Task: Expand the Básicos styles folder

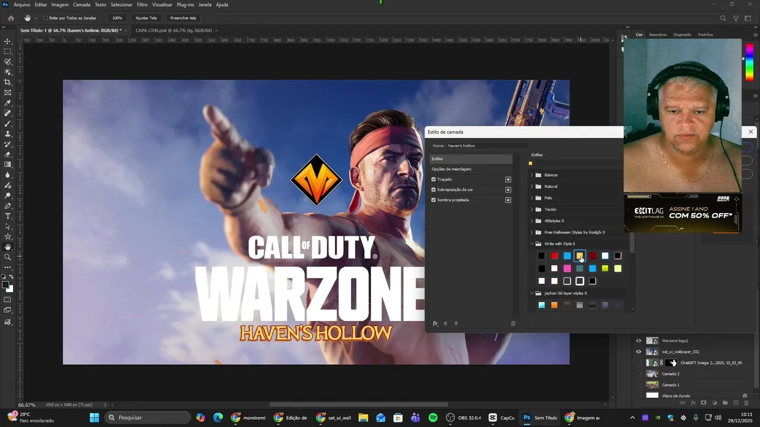Action: 532,175
